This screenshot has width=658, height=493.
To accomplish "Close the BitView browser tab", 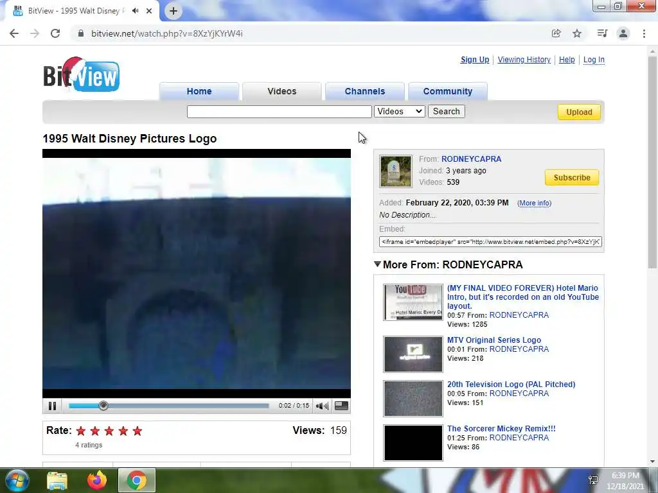I will [149, 11].
